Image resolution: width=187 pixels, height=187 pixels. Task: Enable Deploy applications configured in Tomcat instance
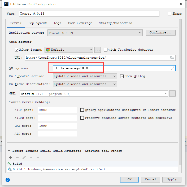[x=82, y=110]
